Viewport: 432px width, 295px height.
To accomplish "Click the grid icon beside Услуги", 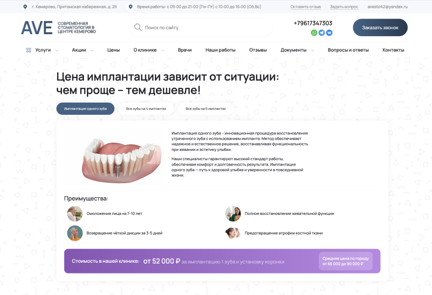I will click(x=29, y=50).
